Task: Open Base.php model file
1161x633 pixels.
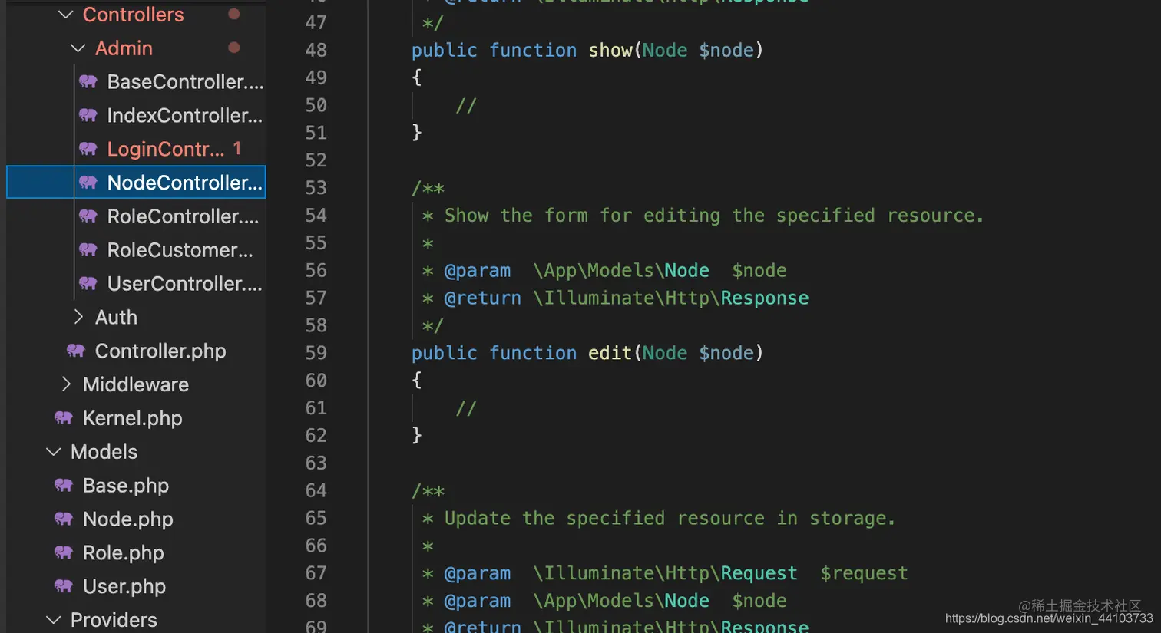Action: 125,486
